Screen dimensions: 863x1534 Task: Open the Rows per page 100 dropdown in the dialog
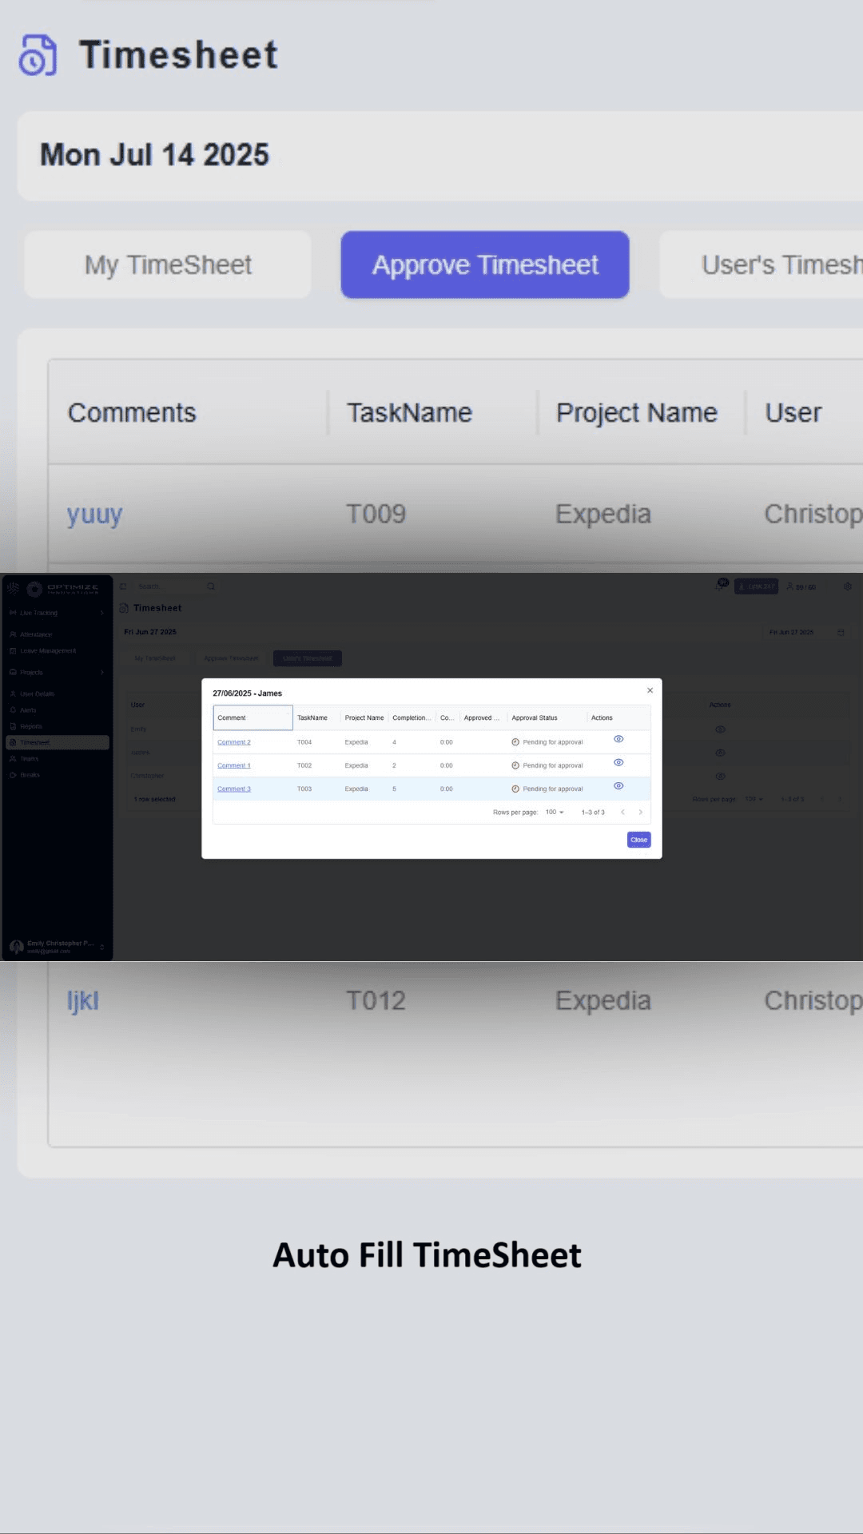555,812
